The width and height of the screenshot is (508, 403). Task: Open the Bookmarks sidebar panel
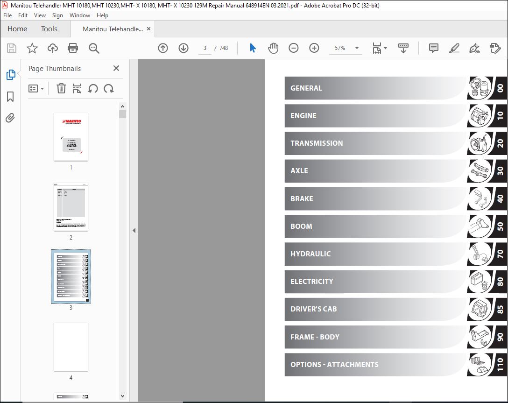click(x=10, y=96)
